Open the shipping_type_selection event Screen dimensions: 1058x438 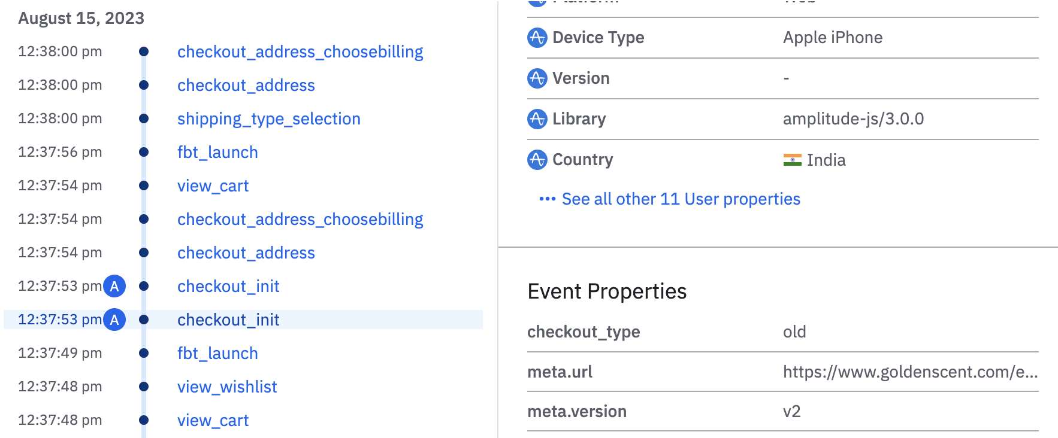268,119
